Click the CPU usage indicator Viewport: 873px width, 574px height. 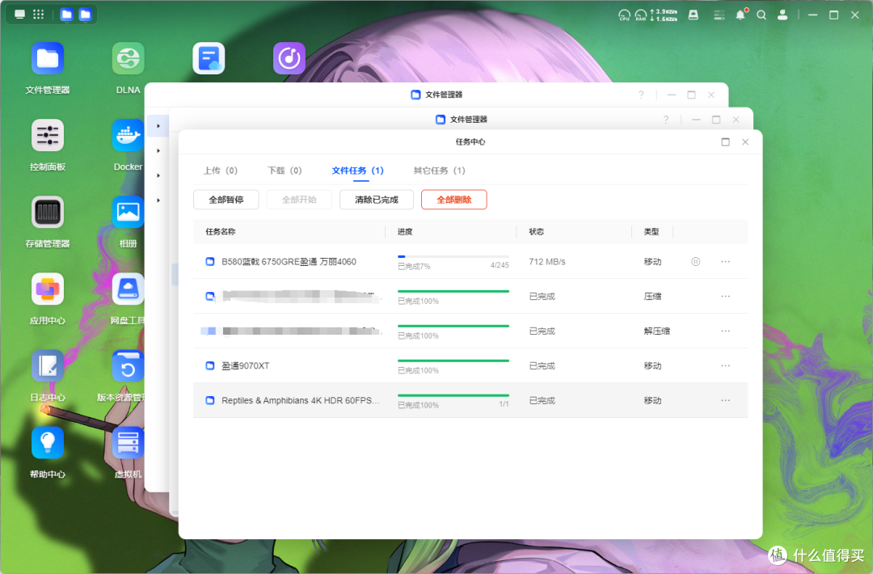click(624, 15)
